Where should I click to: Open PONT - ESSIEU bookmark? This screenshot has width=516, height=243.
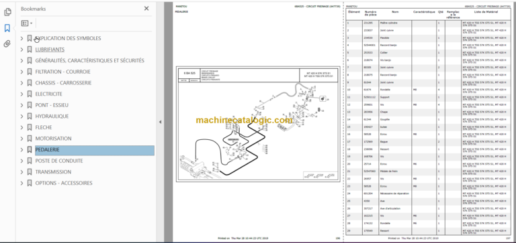coord(52,105)
